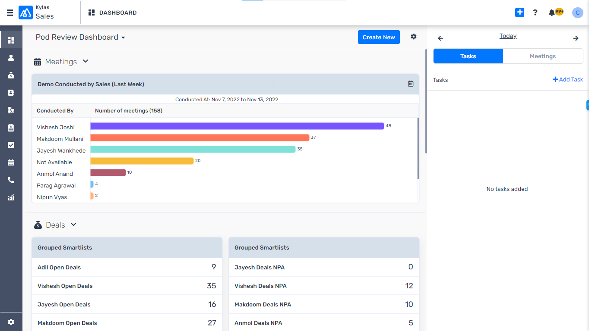Select the Companies building icon in sidebar
Screen dimensions: 589x331
pos(11,110)
